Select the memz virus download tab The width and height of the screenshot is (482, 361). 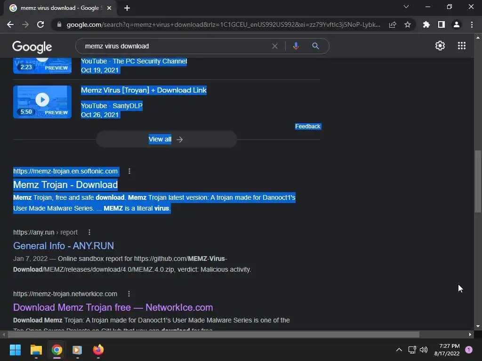(60, 8)
